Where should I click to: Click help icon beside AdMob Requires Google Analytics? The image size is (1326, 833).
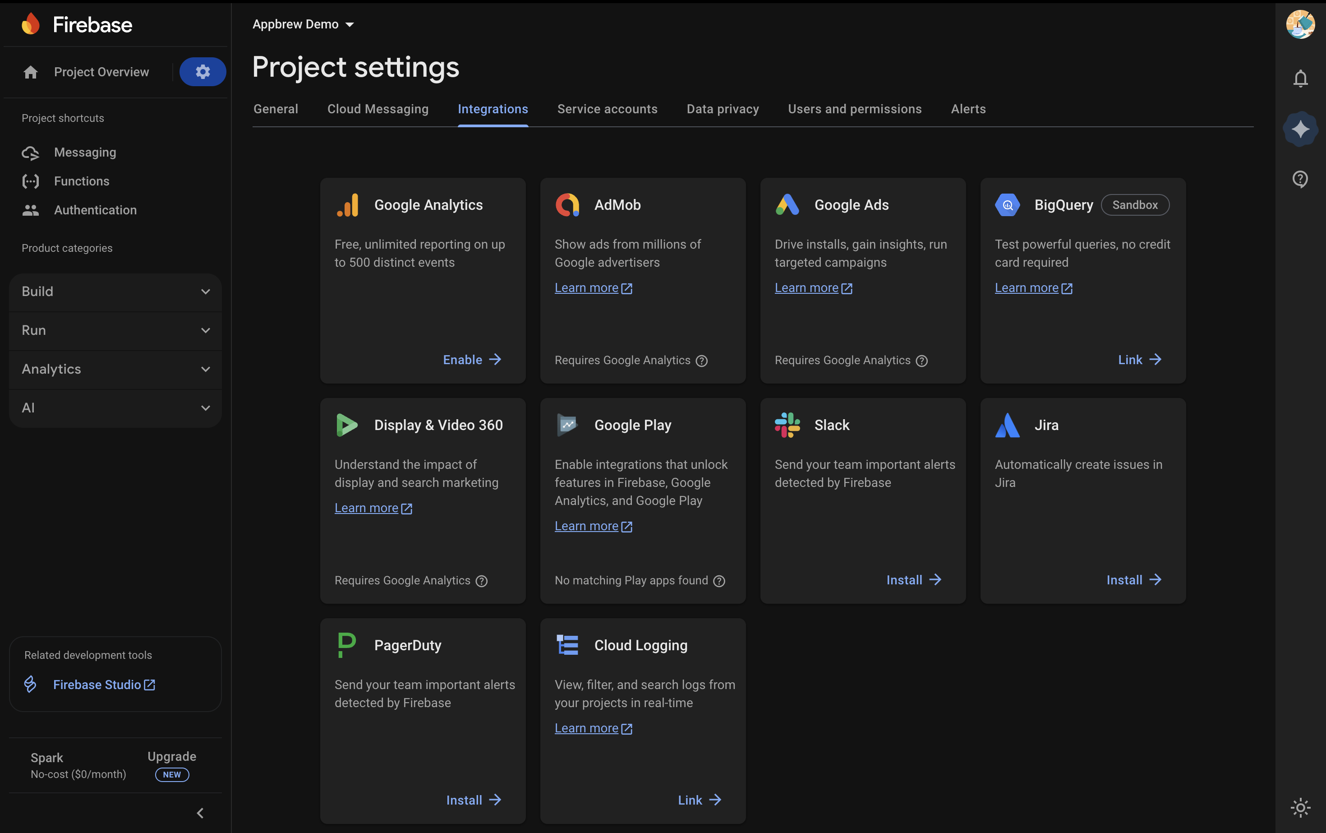[x=701, y=361]
